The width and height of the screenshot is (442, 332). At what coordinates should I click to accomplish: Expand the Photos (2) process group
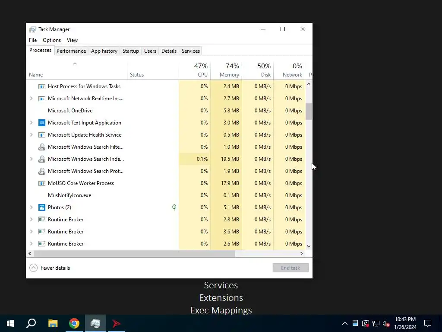click(x=31, y=207)
